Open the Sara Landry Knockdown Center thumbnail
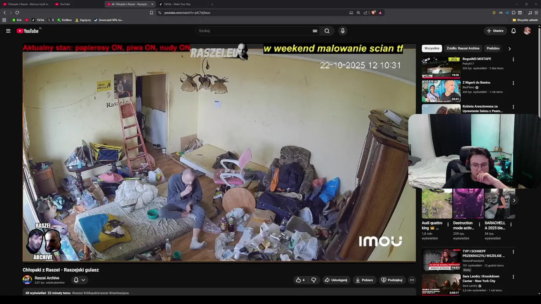Viewport: 541px width, 304px height. (x=441, y=285)
